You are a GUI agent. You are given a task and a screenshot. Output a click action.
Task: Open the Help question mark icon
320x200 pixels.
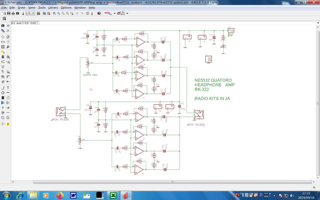(99, 13)
